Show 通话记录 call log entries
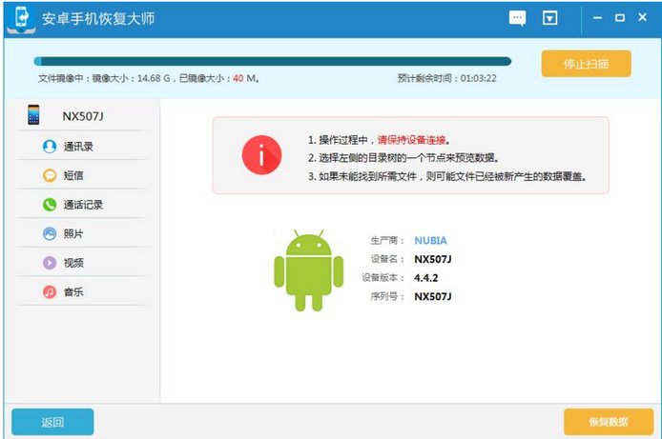Image resolution: width=662 pixels, height=439 pixels. click(82, 205)
